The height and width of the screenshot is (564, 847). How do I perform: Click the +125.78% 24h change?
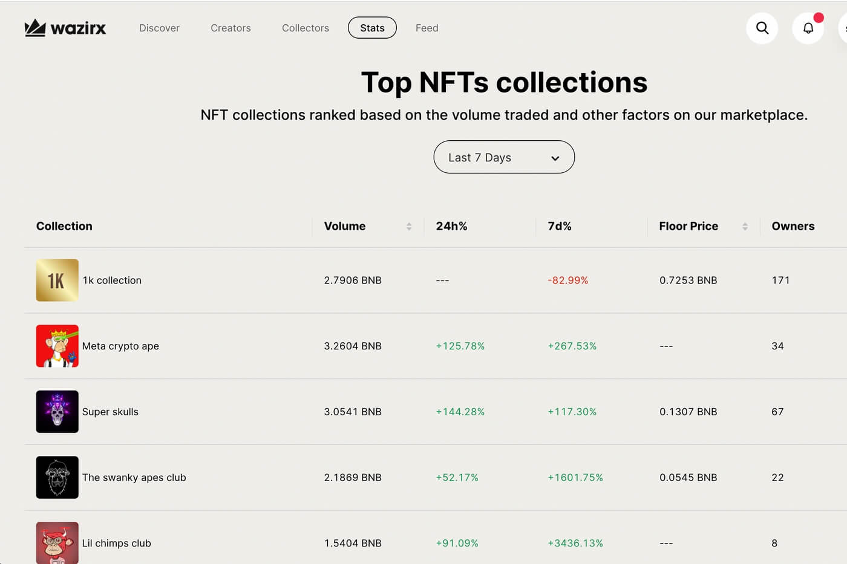point(460,346)
